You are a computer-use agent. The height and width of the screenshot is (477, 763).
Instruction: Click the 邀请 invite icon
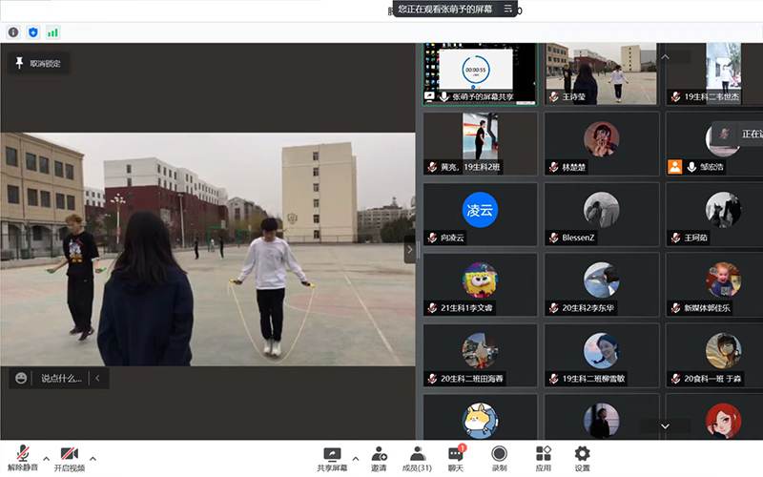tap(379, 459)
